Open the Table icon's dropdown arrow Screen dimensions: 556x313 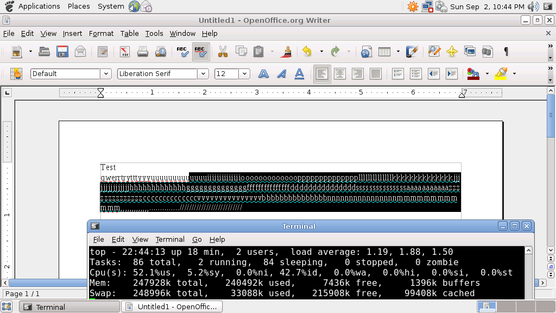tap(398, 52)
